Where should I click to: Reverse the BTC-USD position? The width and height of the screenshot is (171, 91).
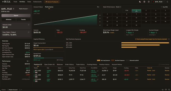[167, 71]
